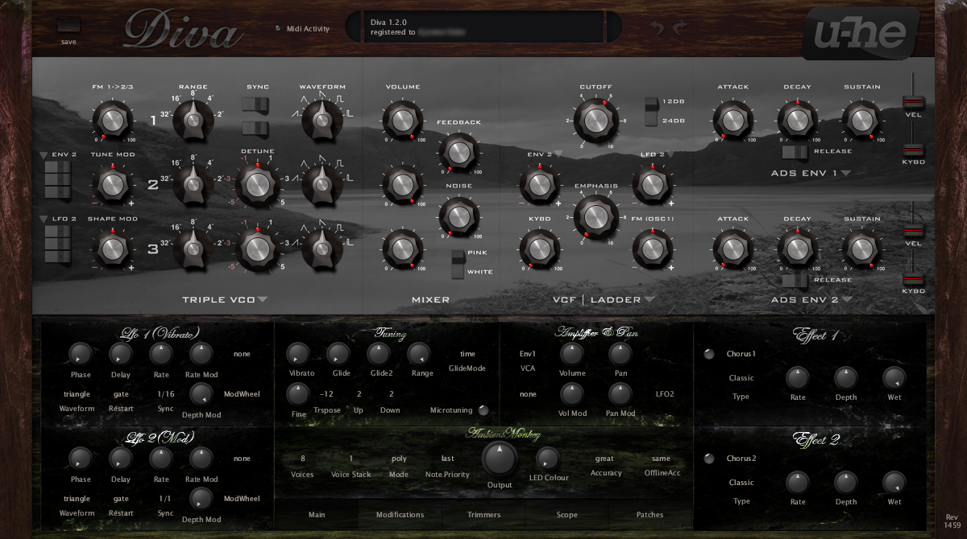
Task: Click the poly voice Mode value
Action: point(399,459)
